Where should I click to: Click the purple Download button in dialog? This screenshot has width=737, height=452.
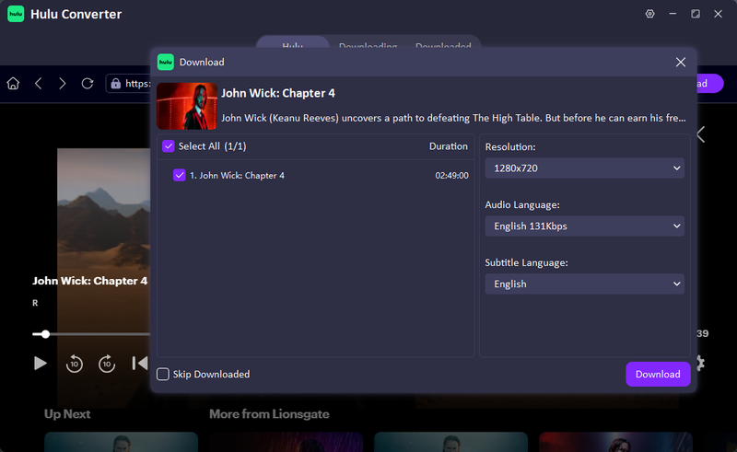click(x=658, y=374)
